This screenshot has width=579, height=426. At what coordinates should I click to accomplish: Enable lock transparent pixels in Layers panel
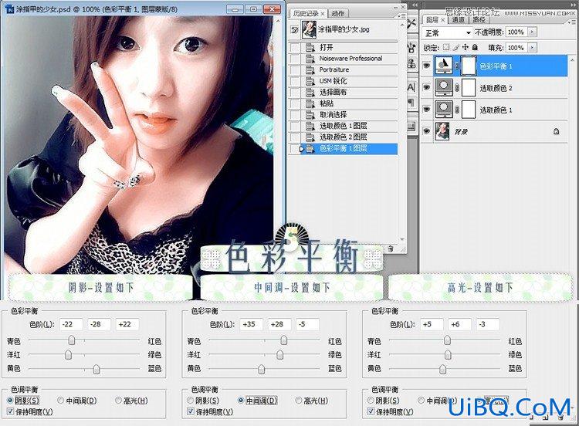tap(446, 47)
